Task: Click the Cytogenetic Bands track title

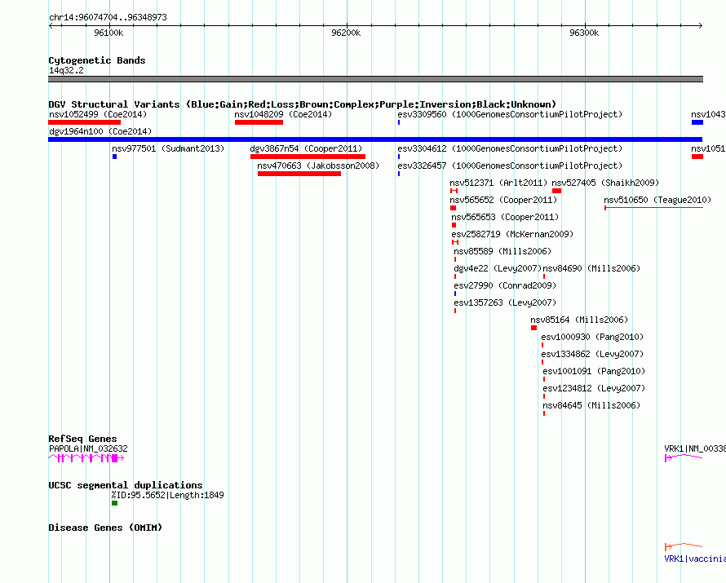Action: coord(97,60)
